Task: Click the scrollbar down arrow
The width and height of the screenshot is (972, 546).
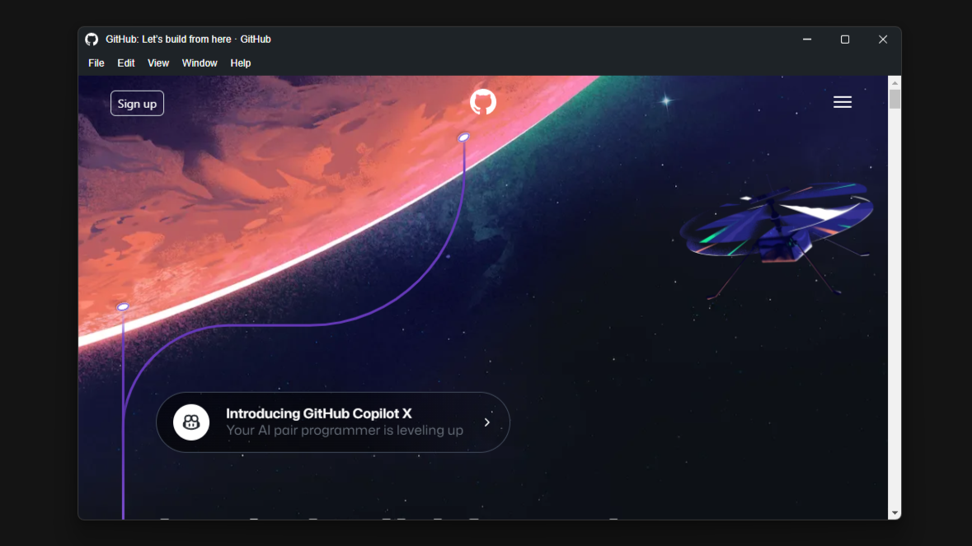Action: click(x=895, y=513)
